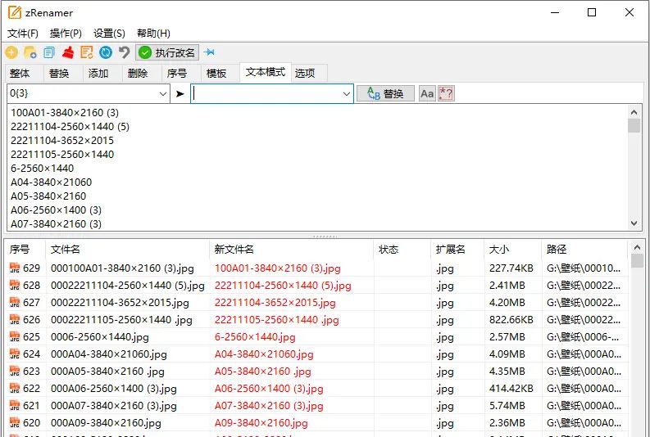Click text area scrollbar up arrow

[x=634, y=112]
